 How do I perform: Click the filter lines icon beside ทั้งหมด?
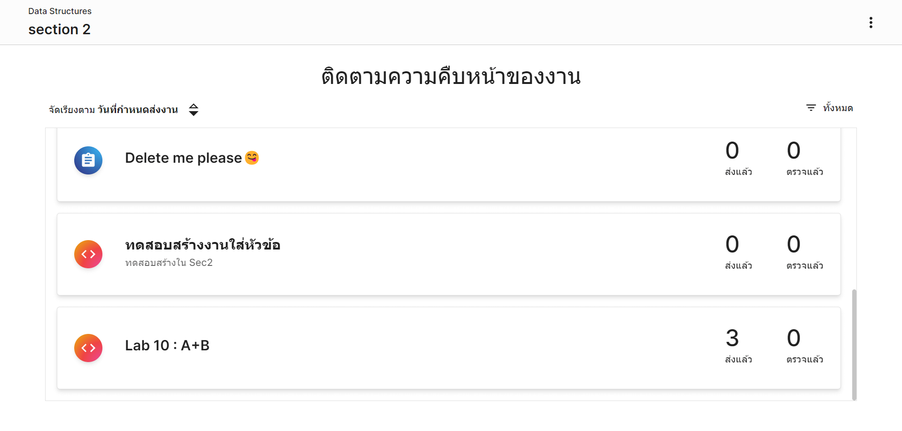point(811,108)
